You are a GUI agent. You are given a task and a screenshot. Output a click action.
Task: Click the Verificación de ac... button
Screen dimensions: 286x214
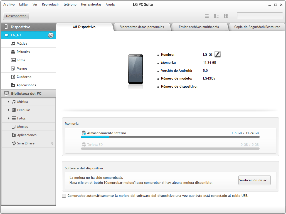pyautogui.click(x=255, y=180)
